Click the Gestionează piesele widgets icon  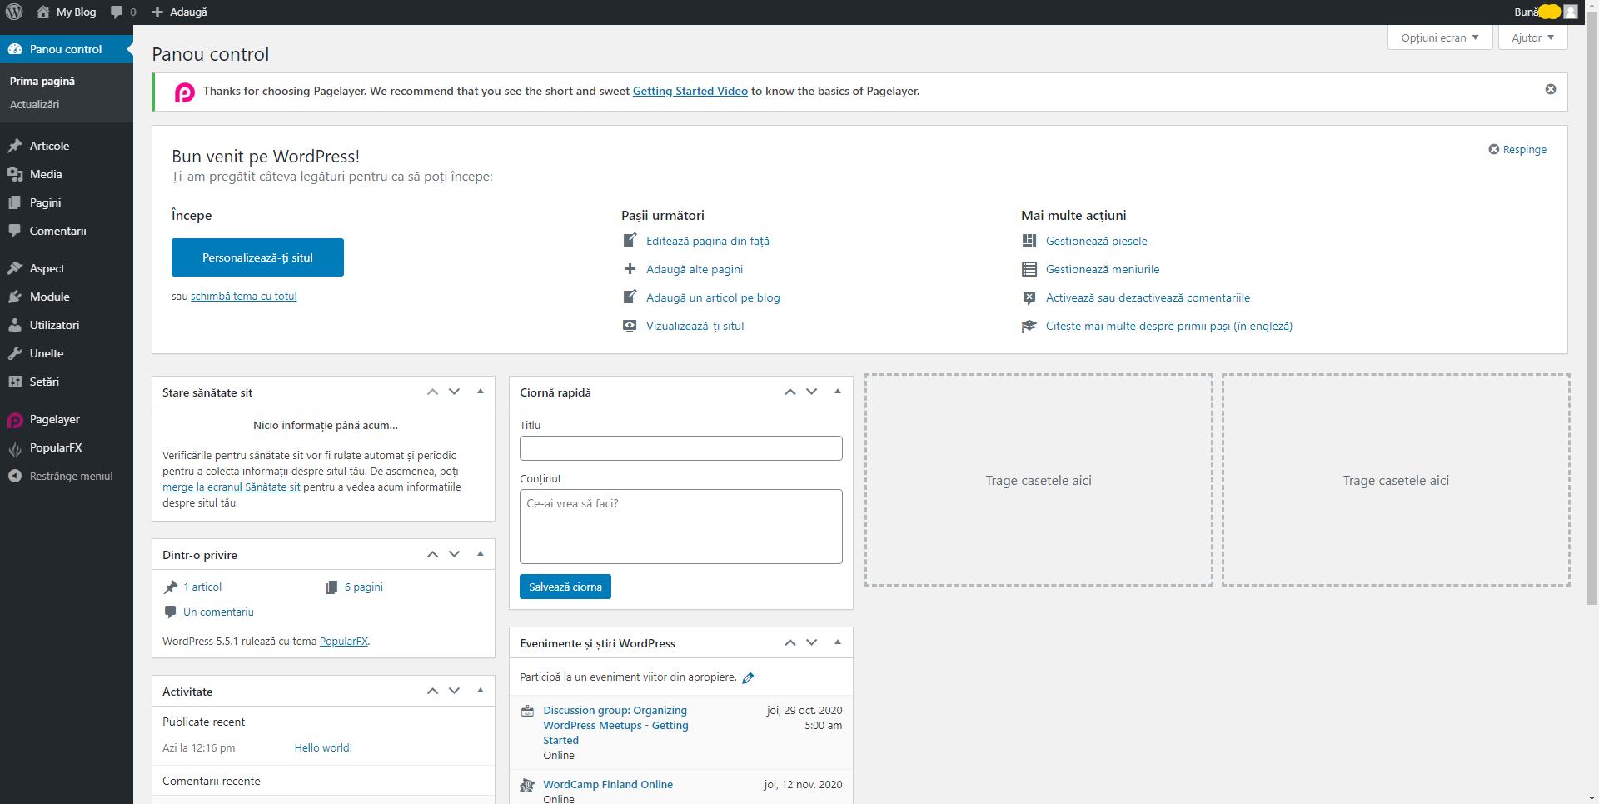click(1029, 241)
